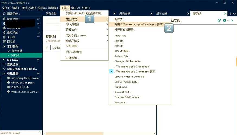Click the 未归档 clipboard icon
The height and width of the screenshot is (135, 237).
pyautogui.click(x=4, y=37)
